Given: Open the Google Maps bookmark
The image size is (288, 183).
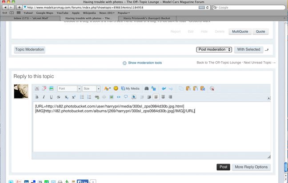Looking at the screenshot, I should [x=44, y=13].
